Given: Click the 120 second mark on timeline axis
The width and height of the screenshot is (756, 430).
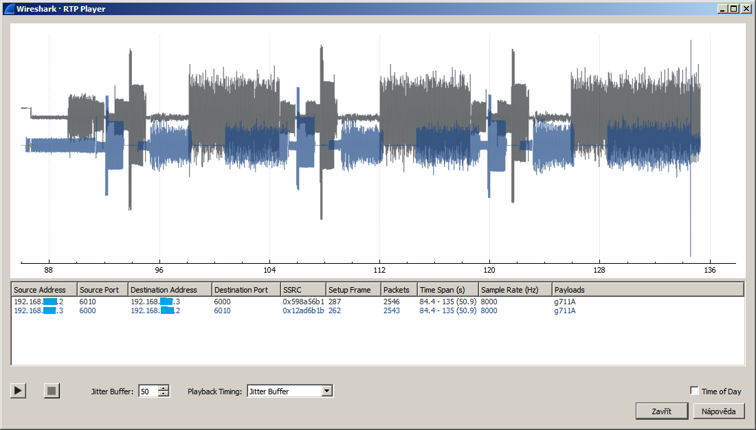Looking at the screenshot, I should point(489,270).
